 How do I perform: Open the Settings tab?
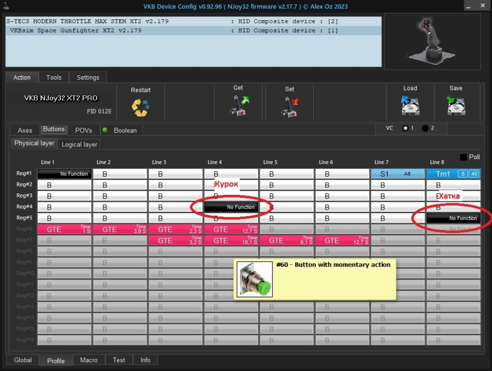[88, 77]
